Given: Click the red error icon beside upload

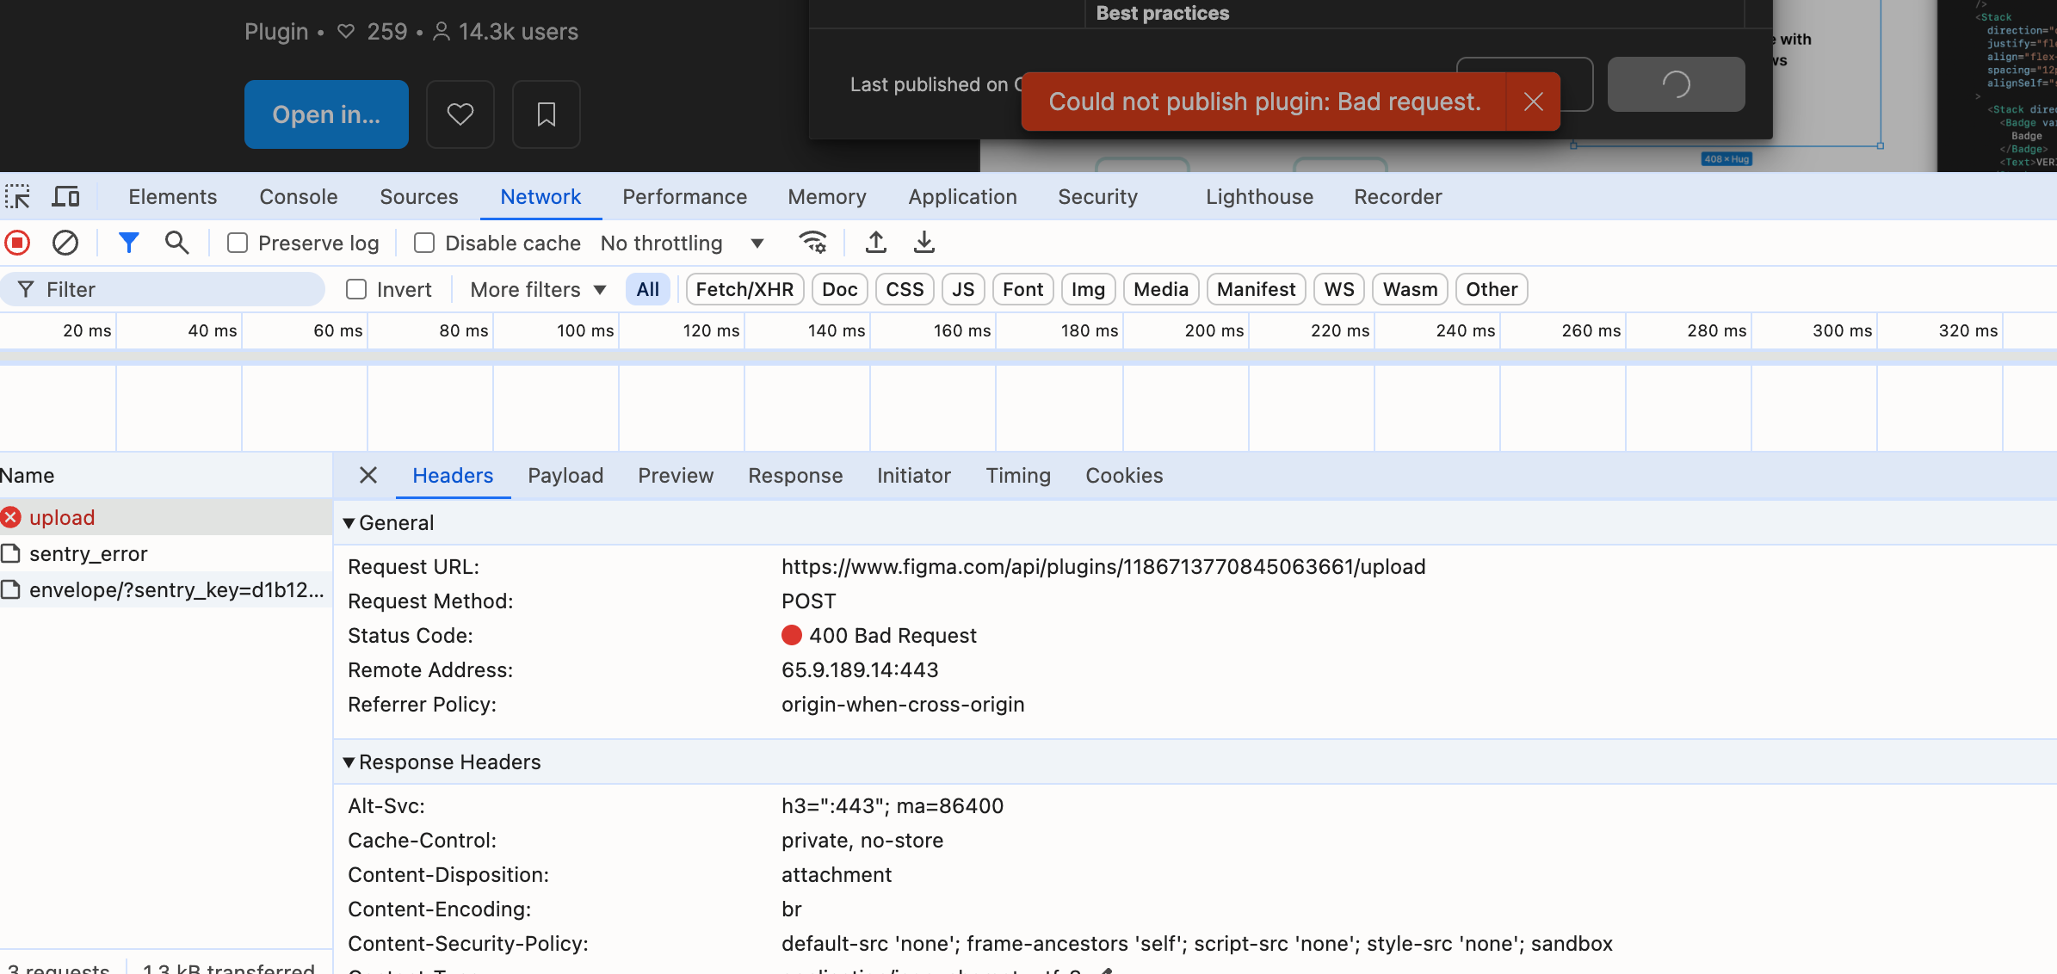Looking at the screenshot, I should click(11, 518).
